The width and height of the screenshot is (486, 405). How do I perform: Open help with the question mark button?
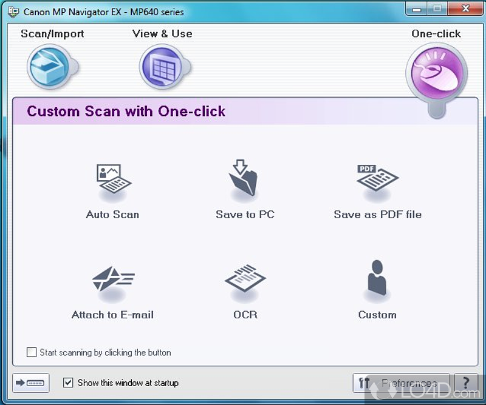pyautogui.click(x=466, y=383)
